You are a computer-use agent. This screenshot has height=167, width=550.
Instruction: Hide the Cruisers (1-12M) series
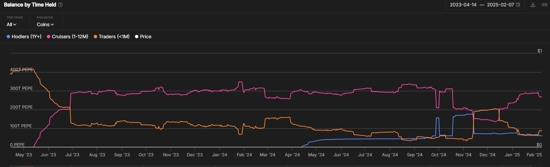(x=70, y=37)
